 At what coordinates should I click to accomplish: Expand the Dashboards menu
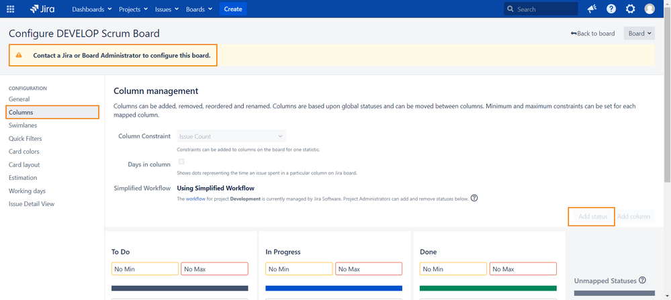point(92,9)
